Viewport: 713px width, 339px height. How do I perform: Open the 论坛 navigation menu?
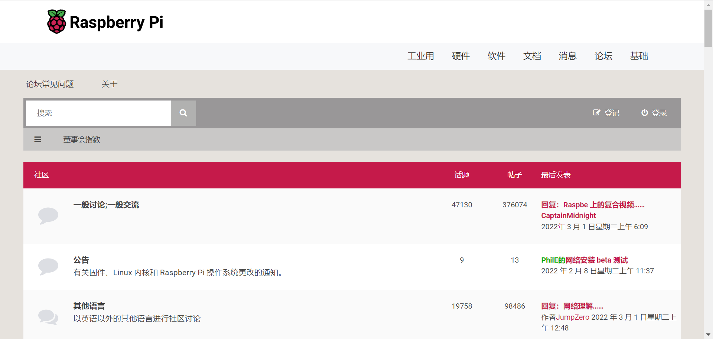click(603, 56)
